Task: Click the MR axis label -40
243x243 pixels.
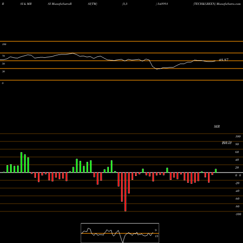Action: 237,191
